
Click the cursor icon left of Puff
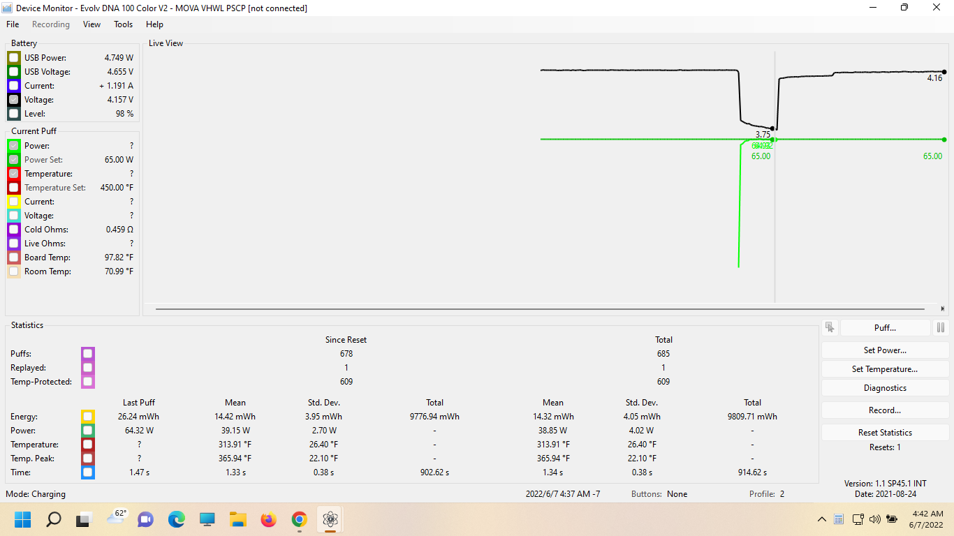(830, 327)
